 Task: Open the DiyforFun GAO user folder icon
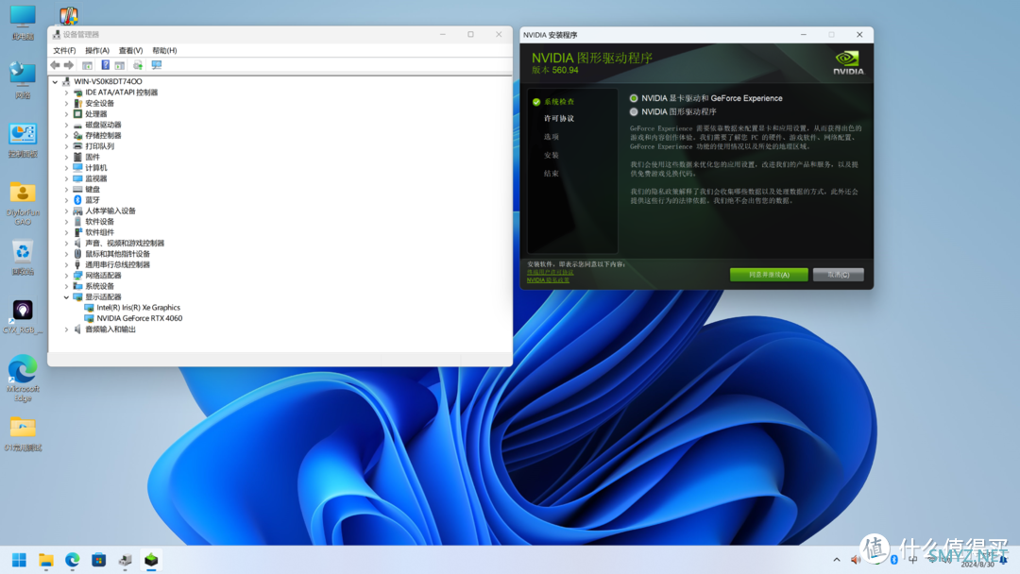[x=23, y=203]
